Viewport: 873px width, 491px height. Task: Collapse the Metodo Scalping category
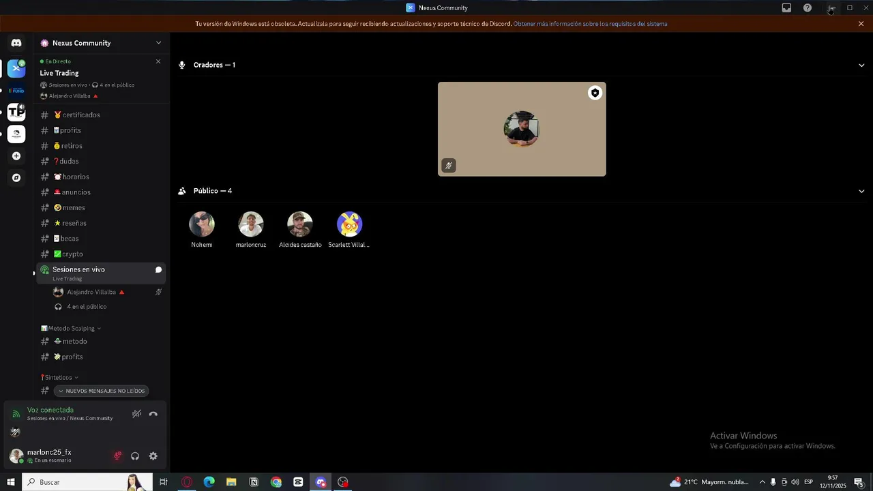click(x=71, y=329)
